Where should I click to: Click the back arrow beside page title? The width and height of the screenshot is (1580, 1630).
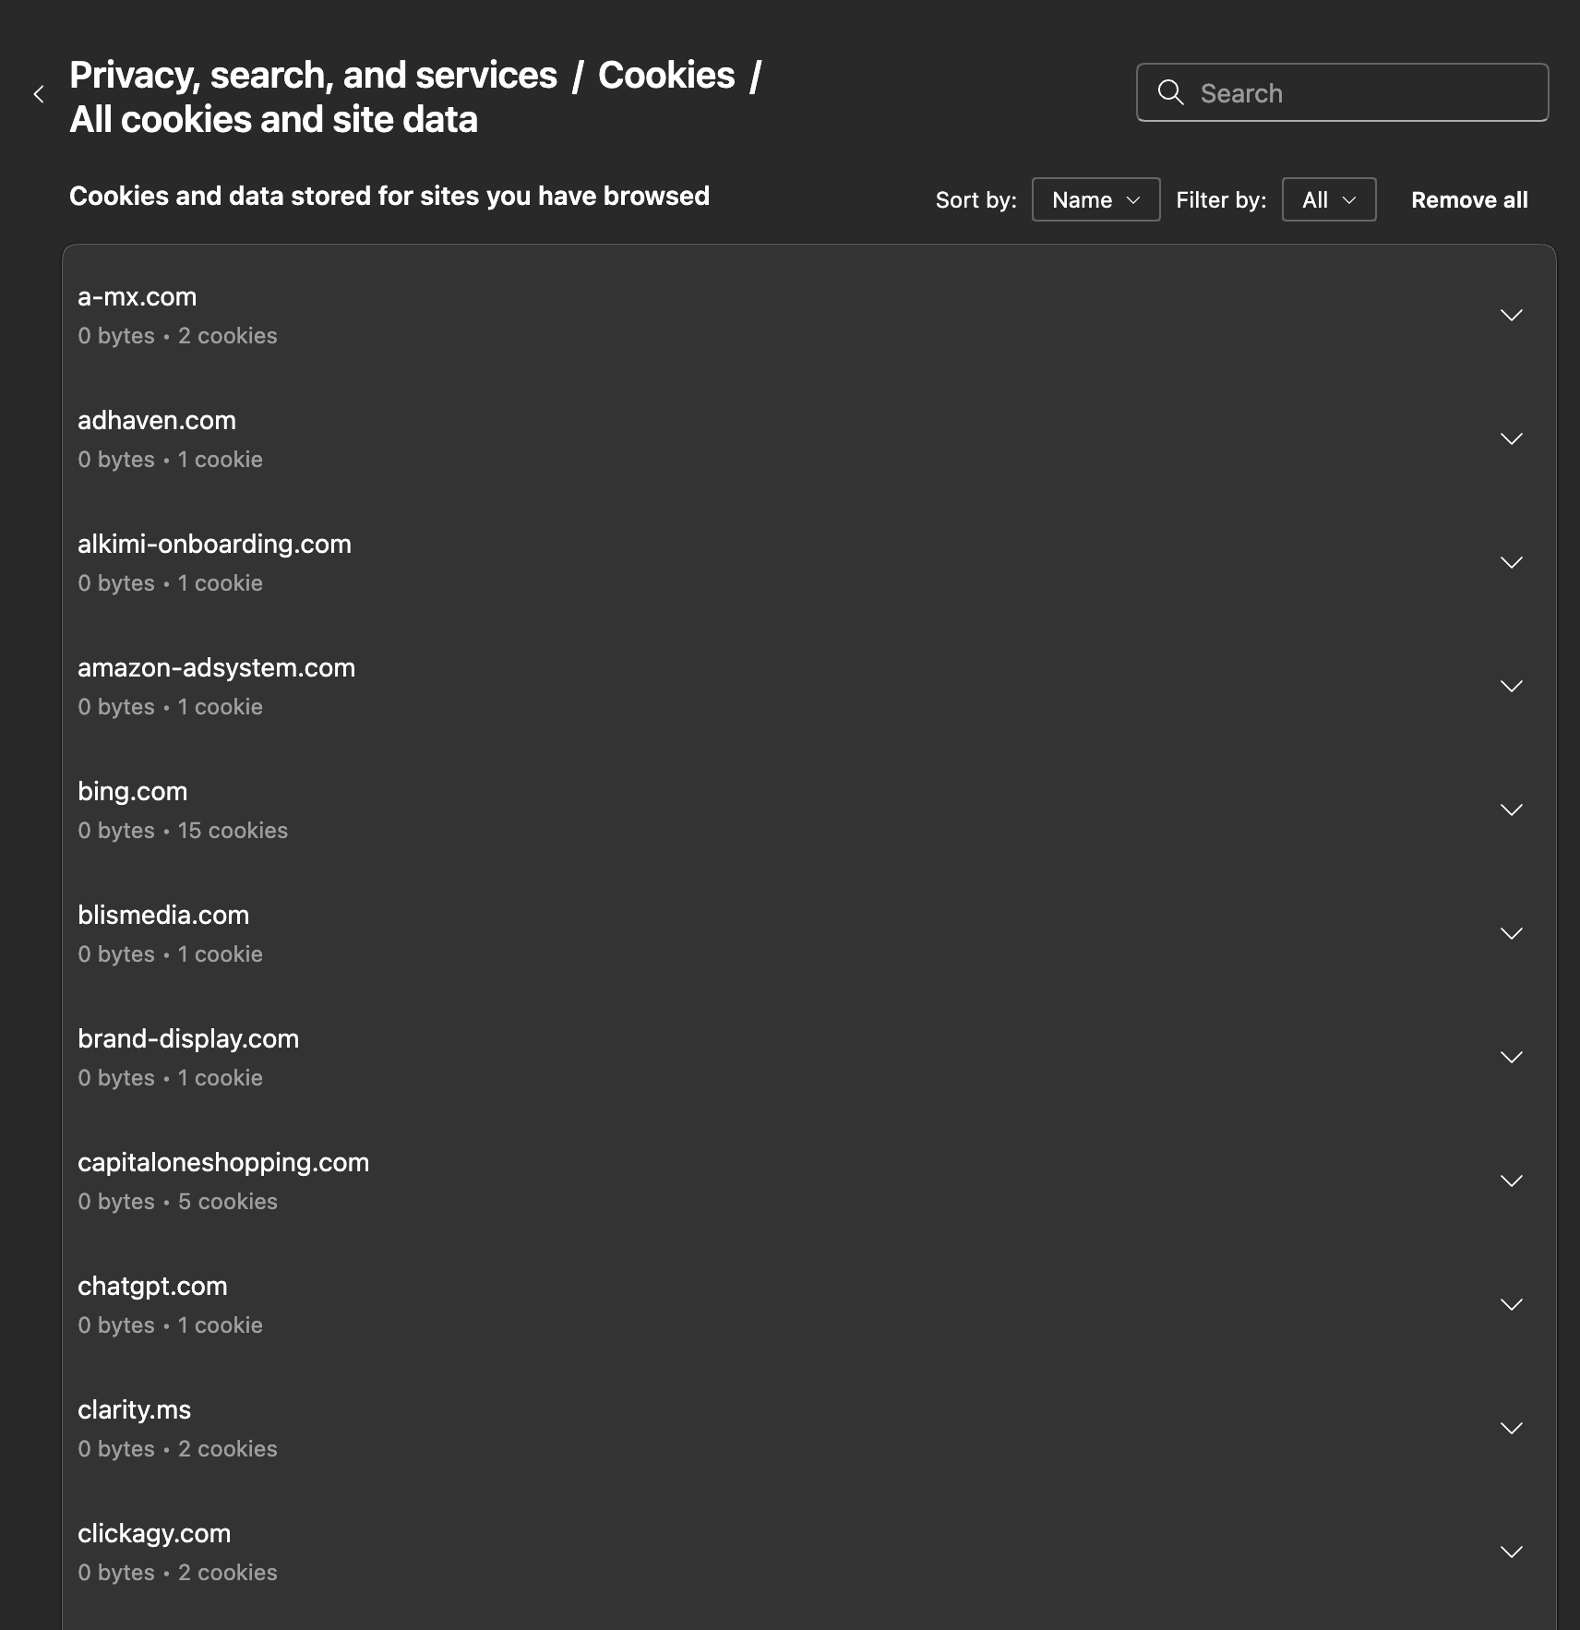click(39, 94)
